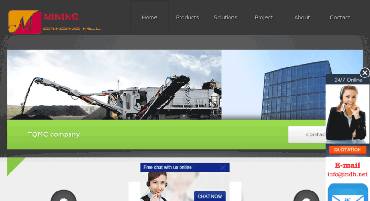Click the TQMC company caption text
This screenshot has width=370, height=201.
click(x=54, y=134)
